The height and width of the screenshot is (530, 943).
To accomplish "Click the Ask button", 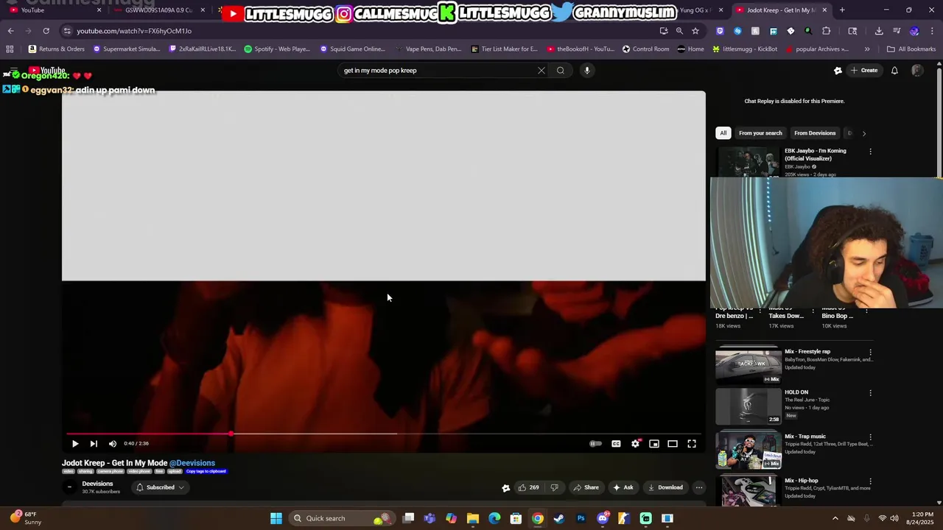I will click(623, 487).
